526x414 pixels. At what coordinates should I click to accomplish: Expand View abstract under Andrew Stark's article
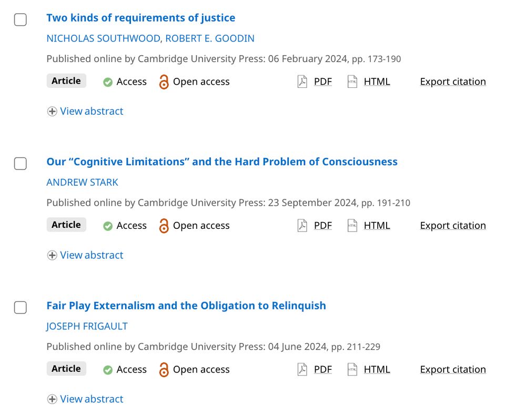85,255
